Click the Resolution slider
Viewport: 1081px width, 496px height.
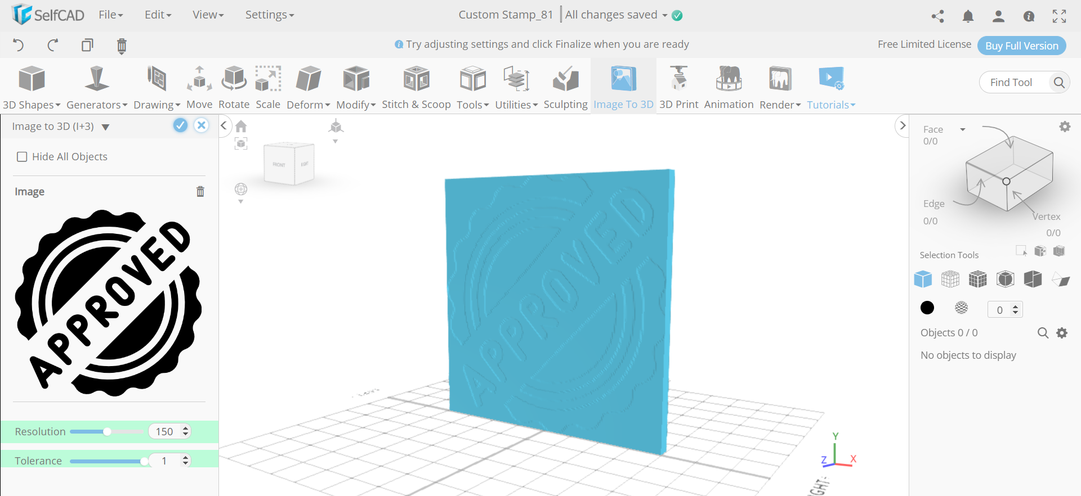coord(107,431)
